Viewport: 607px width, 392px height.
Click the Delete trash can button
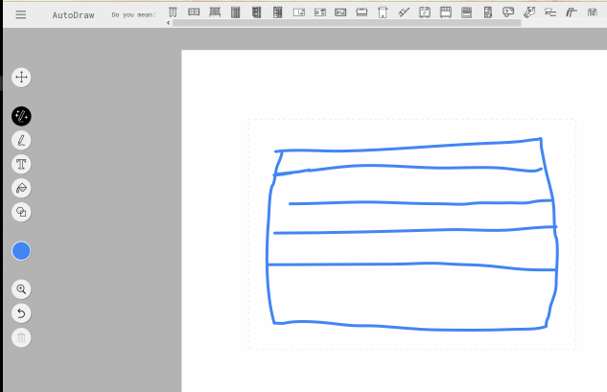pyautogui.click(x=21, y=337)
